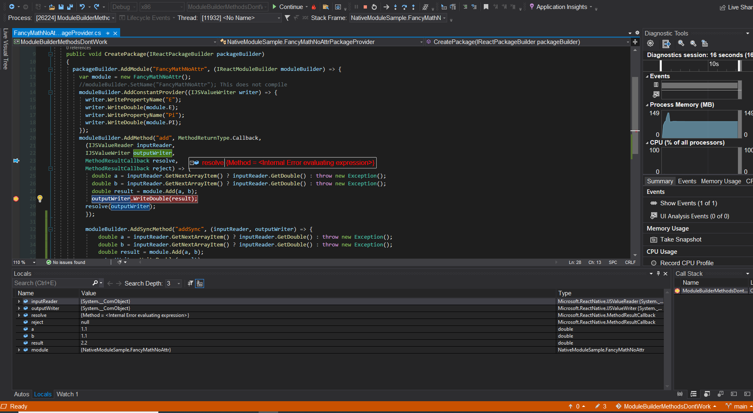Click the Restart debugging icon
Viewport: 753px width, 413px height.
[x=374, y=7]
